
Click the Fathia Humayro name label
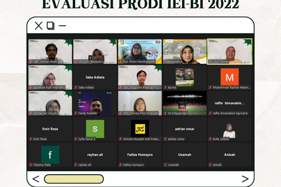click(133, 165)
